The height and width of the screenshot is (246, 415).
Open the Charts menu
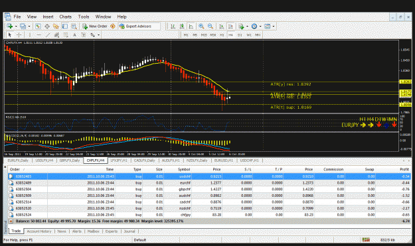point(65,17)
